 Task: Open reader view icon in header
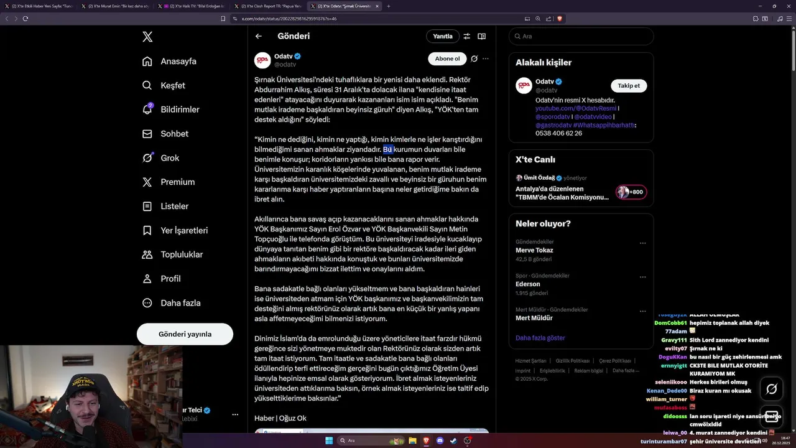click(x=481, y=36)
